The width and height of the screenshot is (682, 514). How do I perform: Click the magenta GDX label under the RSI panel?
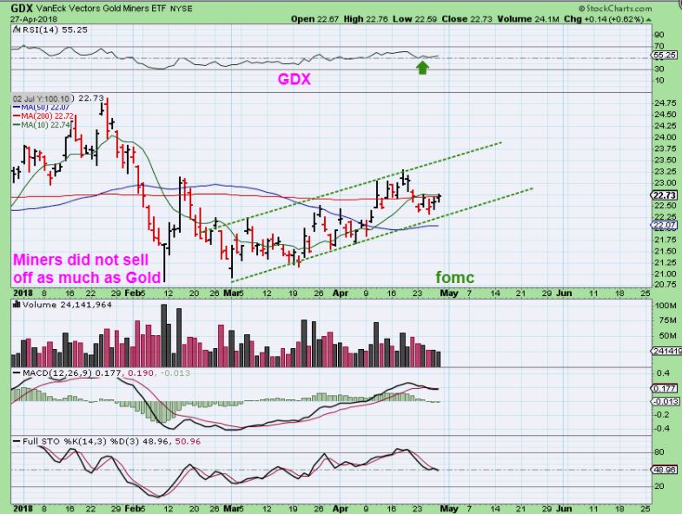pyautogui.click(x=294, y=79)
